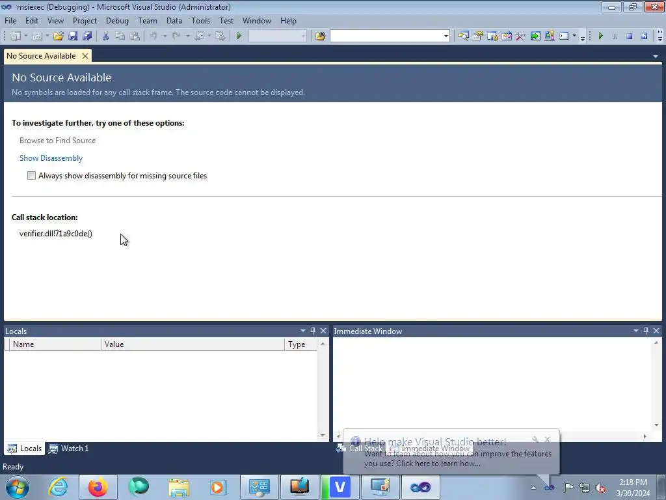Image resolution: width=666 pixels, height=500 pixels.
Task: Click the Toolbox hammer and wrench icon
Action: tap(521, 36)
